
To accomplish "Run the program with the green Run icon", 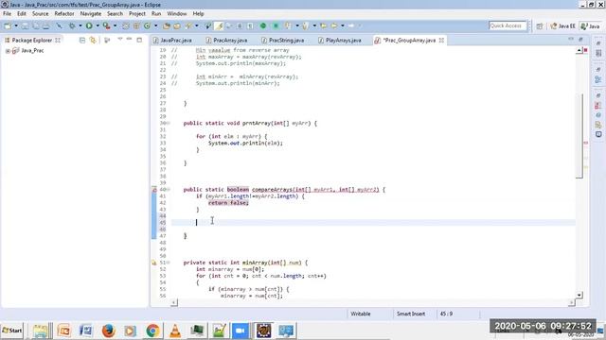I will (89, 25).
